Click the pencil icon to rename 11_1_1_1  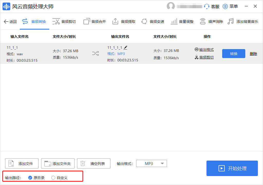(125, 48)
